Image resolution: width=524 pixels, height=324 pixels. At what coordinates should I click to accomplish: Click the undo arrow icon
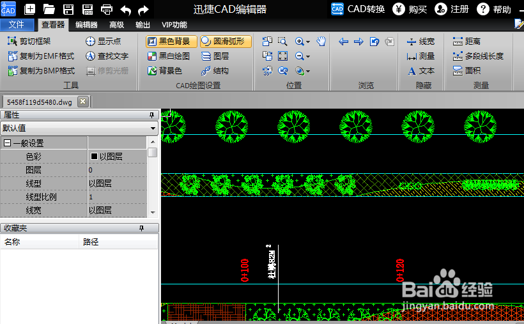126,10
